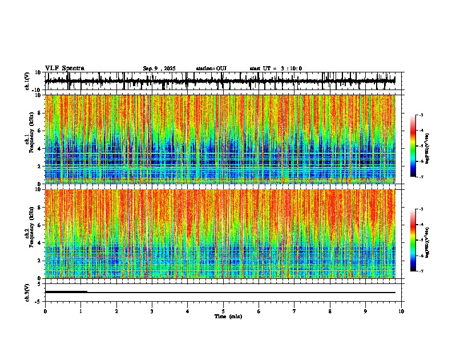Screen dimensions: 452x349
Task: Click time-axis tick label '5'
Action: coord(223,311)
